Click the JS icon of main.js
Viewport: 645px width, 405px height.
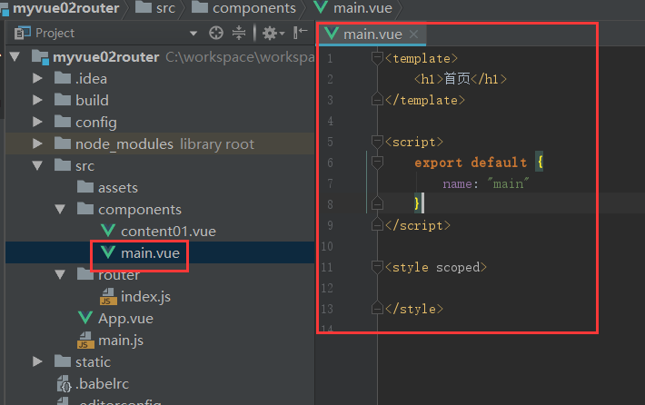pyautogui.click(x=85, y=340)
